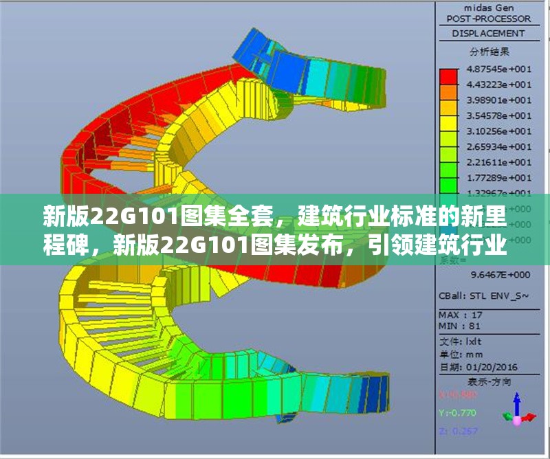The width and height of the screenshot is (550, 459).
Task: Expand the MAX : 17 value entry
Action: pyautogui.click(x=459, y=315)
